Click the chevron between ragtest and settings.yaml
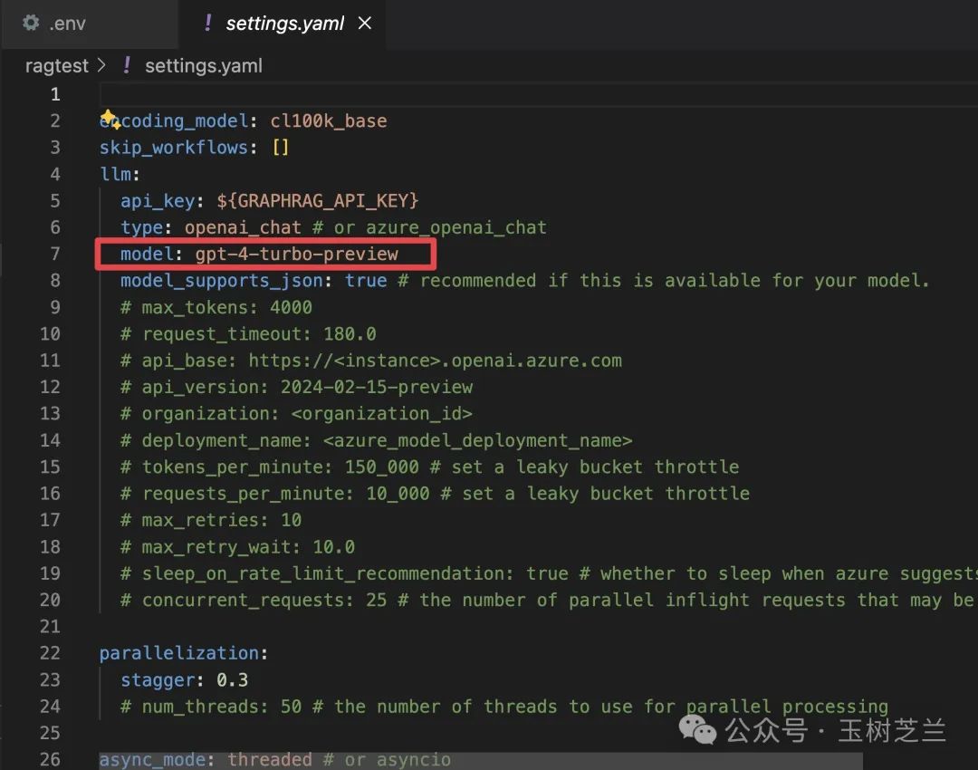Viewport: 978px width, 770px height. pos(101,65)
